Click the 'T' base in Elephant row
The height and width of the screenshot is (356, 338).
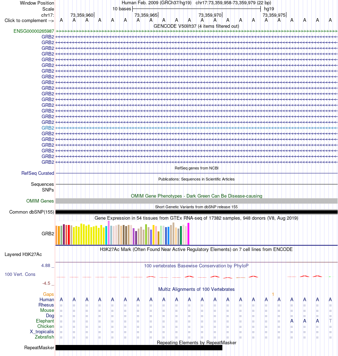(x=330, y=321)
